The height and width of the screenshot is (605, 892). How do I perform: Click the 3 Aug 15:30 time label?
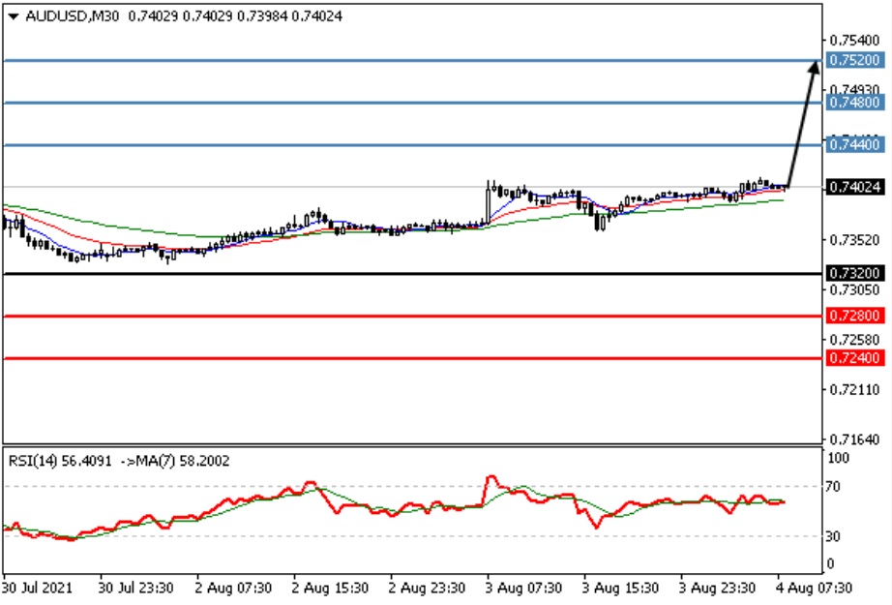[x=620, y=588]
